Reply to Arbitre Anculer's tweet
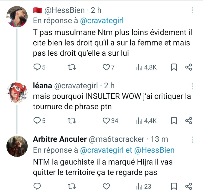 coord(37,186)
